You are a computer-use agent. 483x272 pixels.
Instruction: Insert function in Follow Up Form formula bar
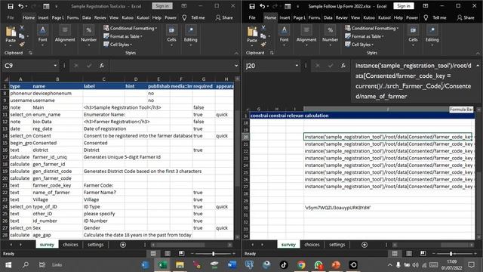coord(343,66)
